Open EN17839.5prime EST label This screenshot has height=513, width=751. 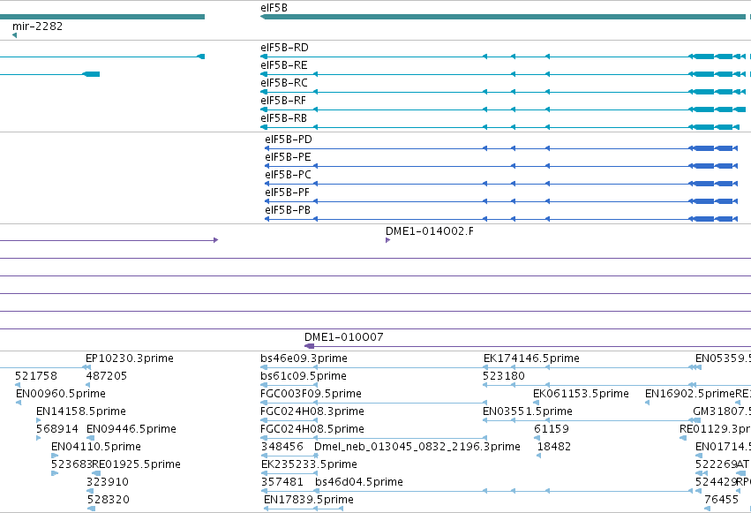click(x=309, y=500)
